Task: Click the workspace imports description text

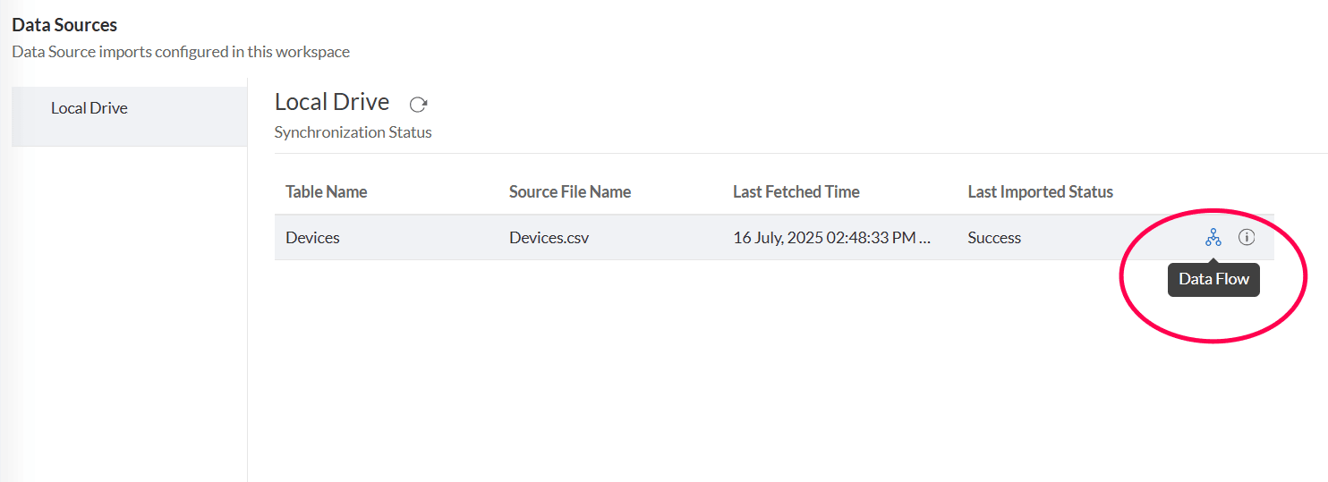Action: 181,52
